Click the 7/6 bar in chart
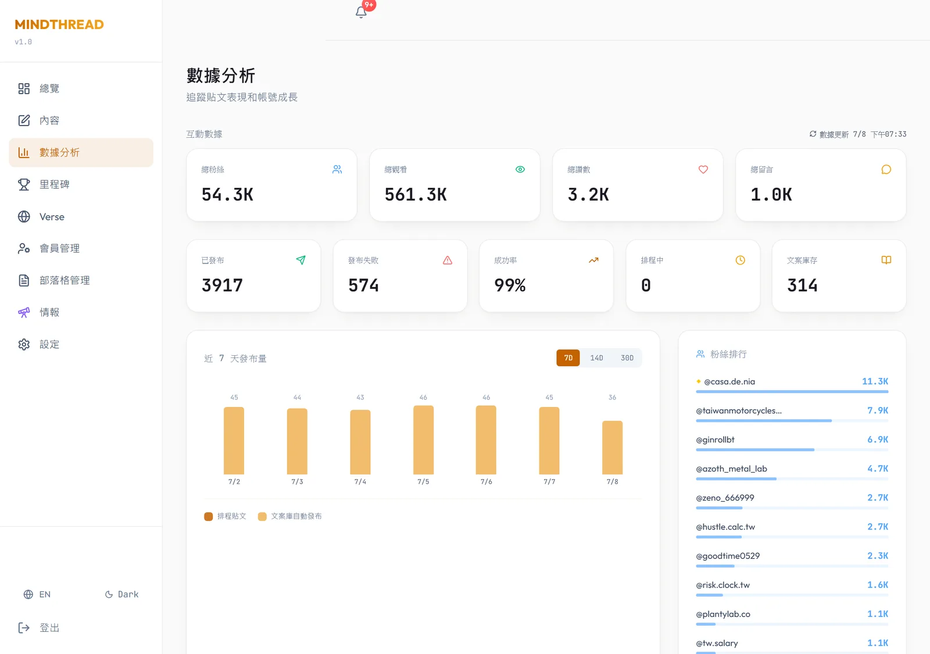 point(486,440)
